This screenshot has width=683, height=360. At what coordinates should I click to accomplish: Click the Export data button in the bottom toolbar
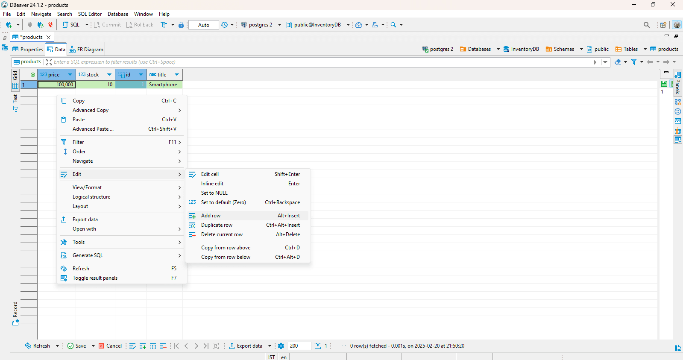point(246,346)
